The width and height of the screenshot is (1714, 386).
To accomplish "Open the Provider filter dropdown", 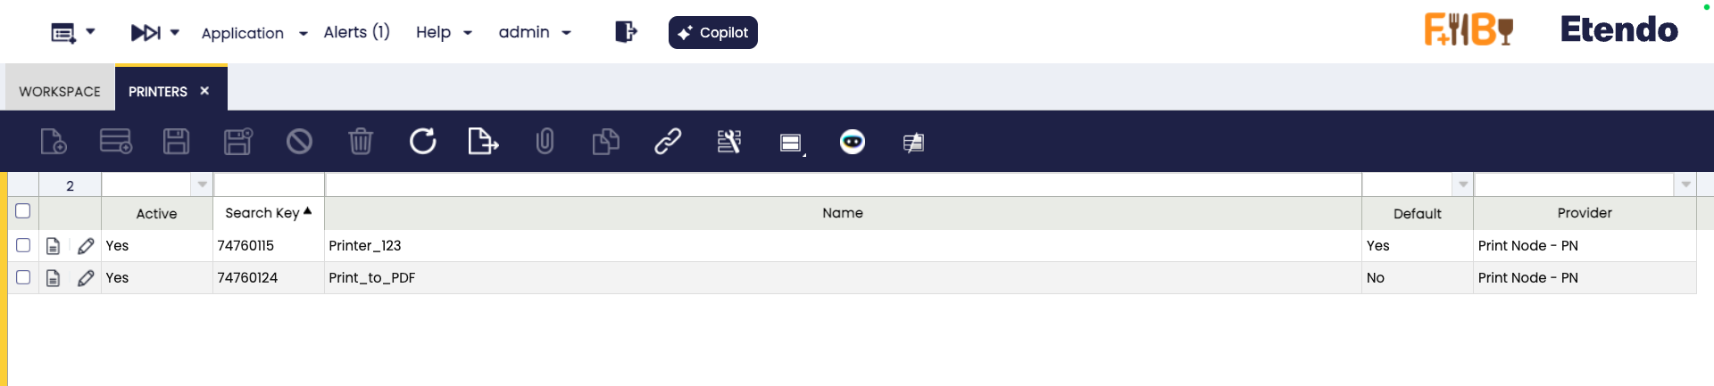I will tap(1685, 185).
